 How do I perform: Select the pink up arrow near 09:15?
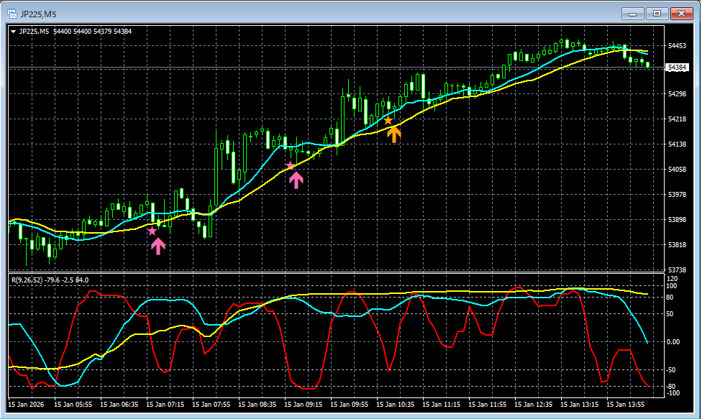coord(296,180)
